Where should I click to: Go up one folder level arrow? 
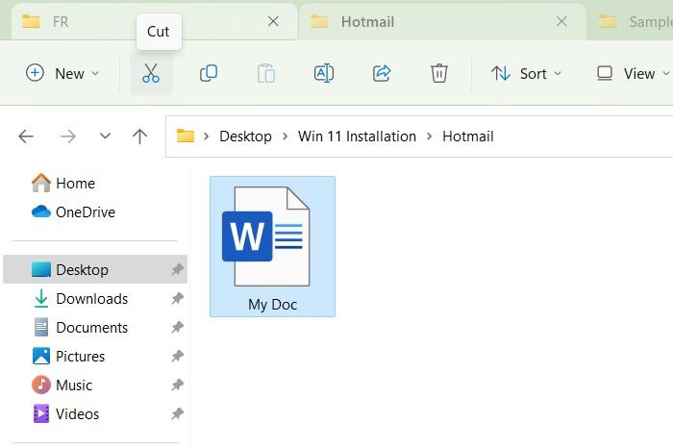(x=139, y=137)
